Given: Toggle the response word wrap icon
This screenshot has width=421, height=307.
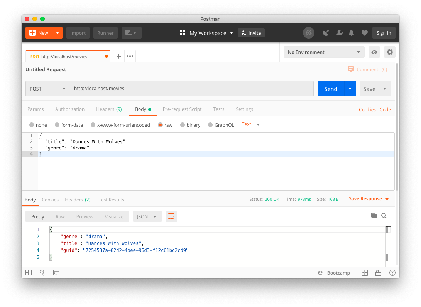Looking at the screenshot, I should 171,216.
